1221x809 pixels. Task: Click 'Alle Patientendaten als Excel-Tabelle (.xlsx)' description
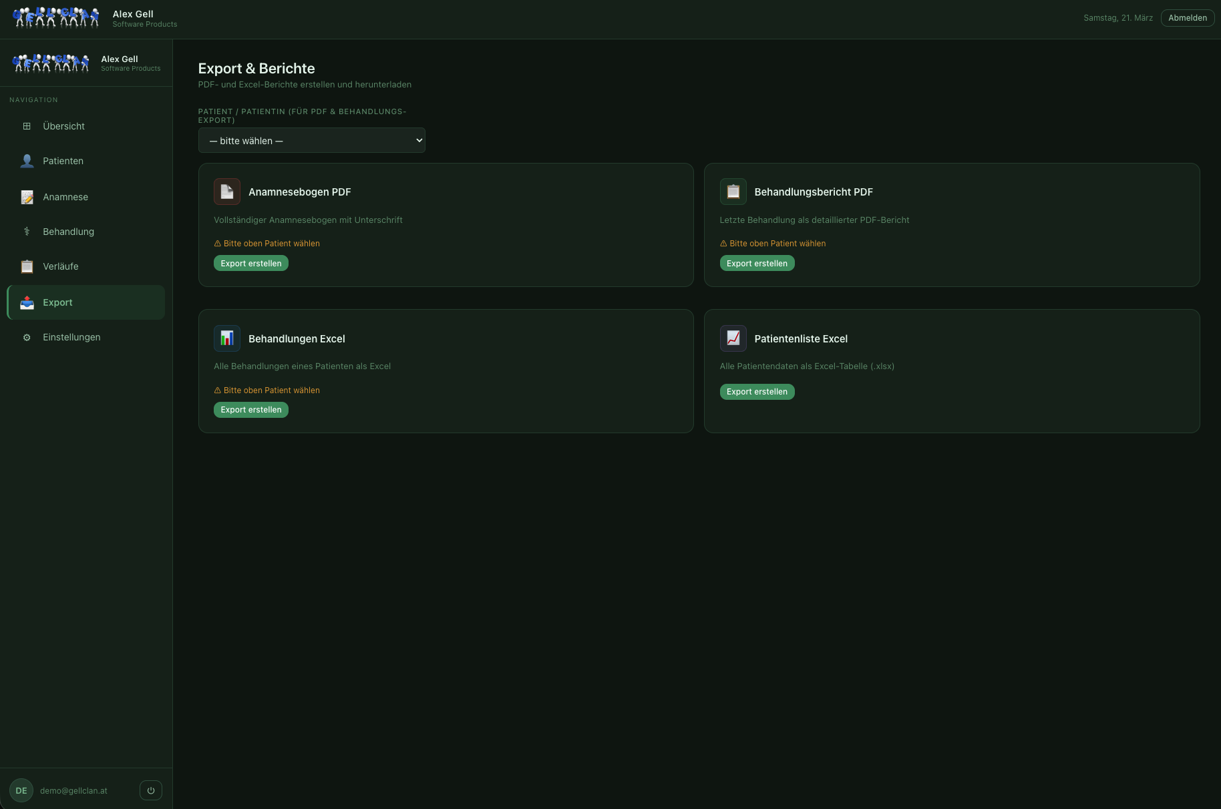(x=807, y=366)
